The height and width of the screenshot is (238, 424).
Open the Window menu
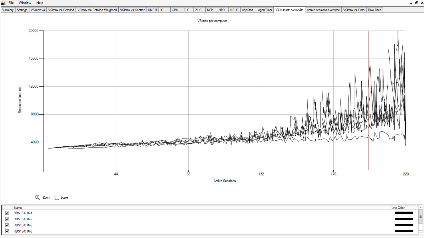25,3
